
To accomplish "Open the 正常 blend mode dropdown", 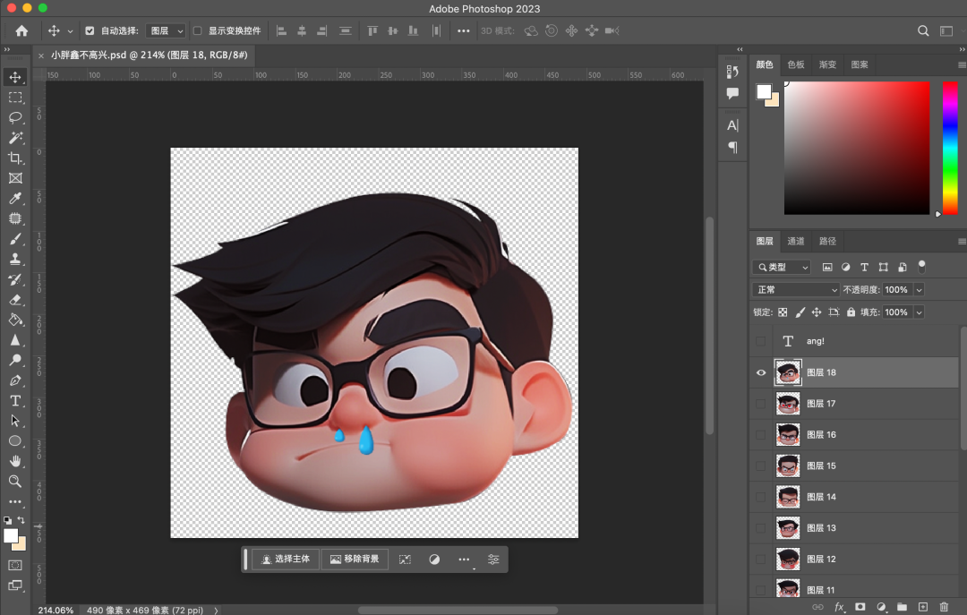I will pos(796,290).
